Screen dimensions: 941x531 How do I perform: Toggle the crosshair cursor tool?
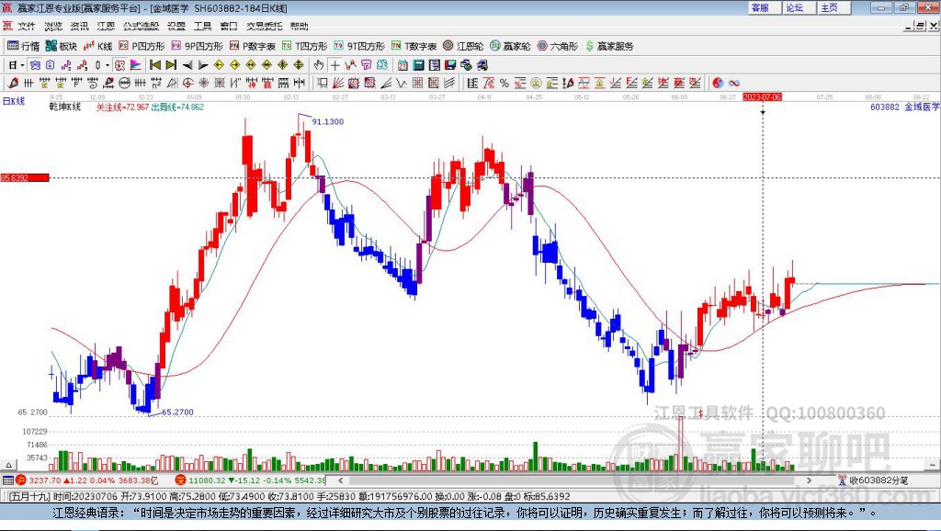click(x=334, y=65)
